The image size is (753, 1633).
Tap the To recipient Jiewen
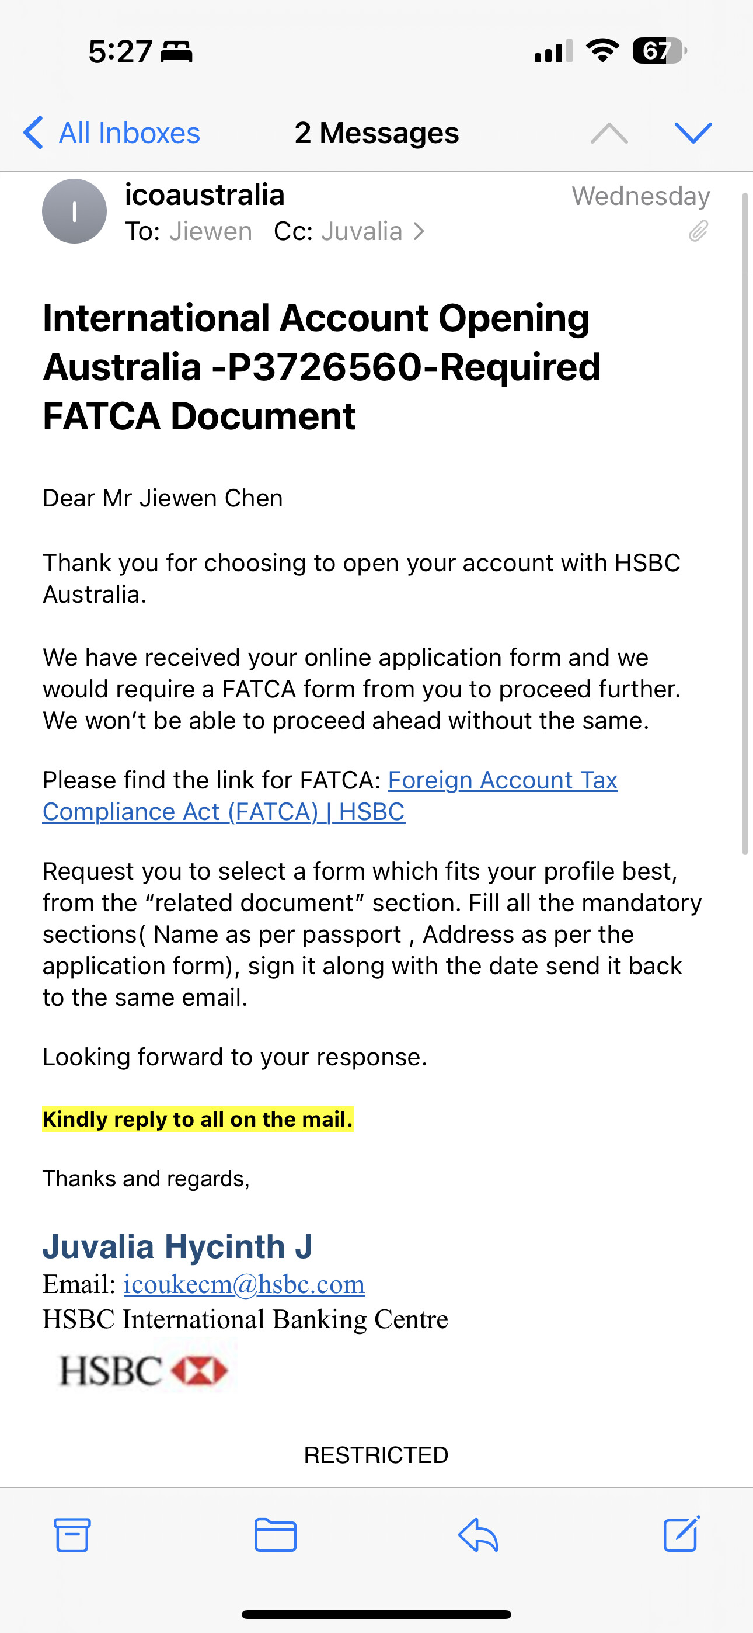pyautogui.click(x=211, y=231)
